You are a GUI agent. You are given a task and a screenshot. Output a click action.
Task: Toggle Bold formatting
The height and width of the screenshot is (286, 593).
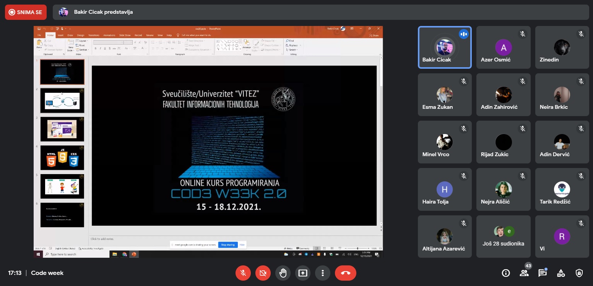(x=96, y=48)
